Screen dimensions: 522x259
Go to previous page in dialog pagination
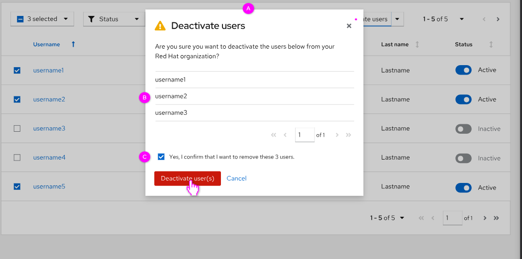pos(285,135)
